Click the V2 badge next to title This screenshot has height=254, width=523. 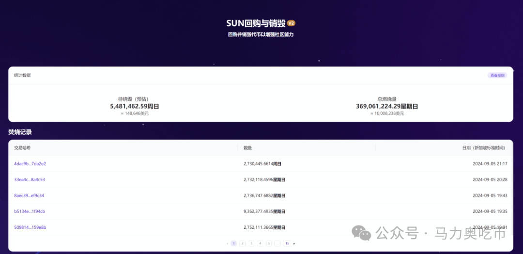pos(291,23)
